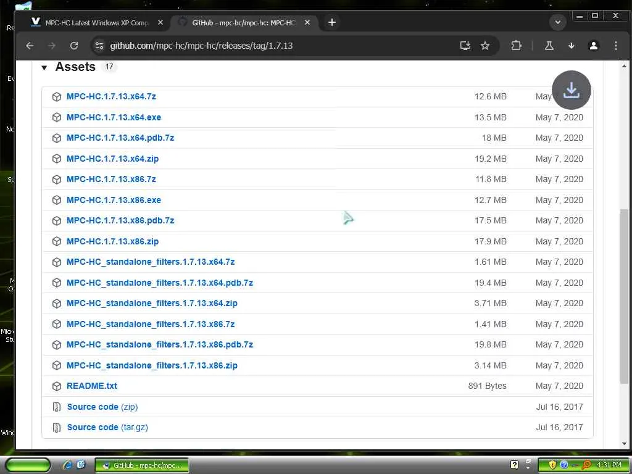Click package icon beside MPC-HC.1.7.13.x86.exe
Image resolution: width=632 pixels, height=474 pixels.
pos(57,201)
